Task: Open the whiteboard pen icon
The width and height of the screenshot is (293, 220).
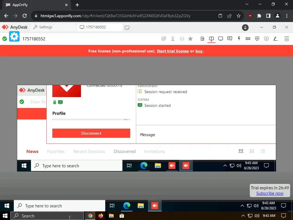Action: click(x=275, y=39)
